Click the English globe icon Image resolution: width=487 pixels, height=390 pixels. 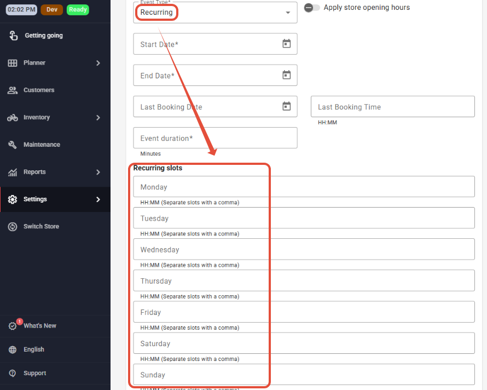click(x=13, y=349)
